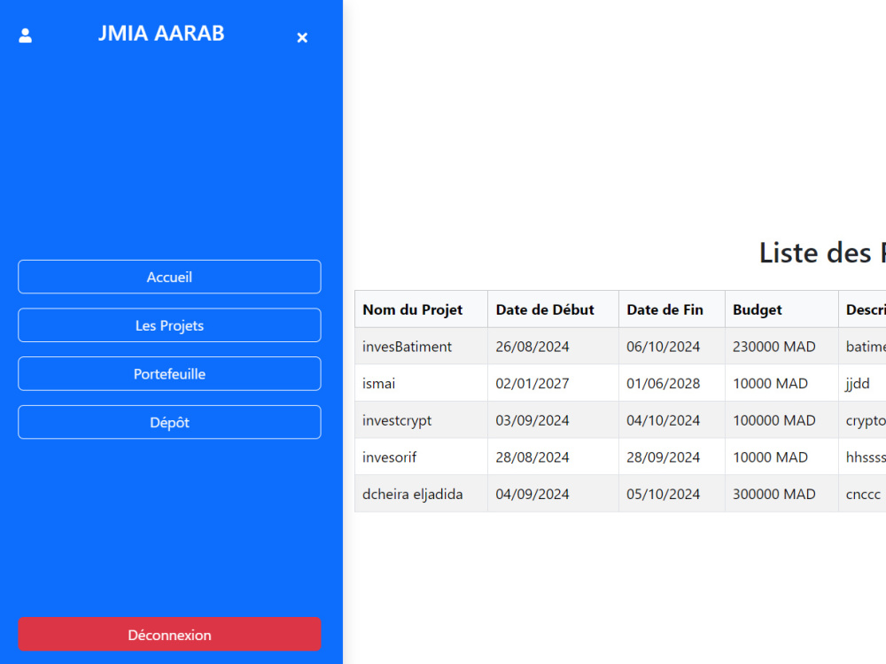Select the dcheira eljadida project name
The height and width of the screenshot is (664, 886).
pyautogui.click(x=413, y=494)
